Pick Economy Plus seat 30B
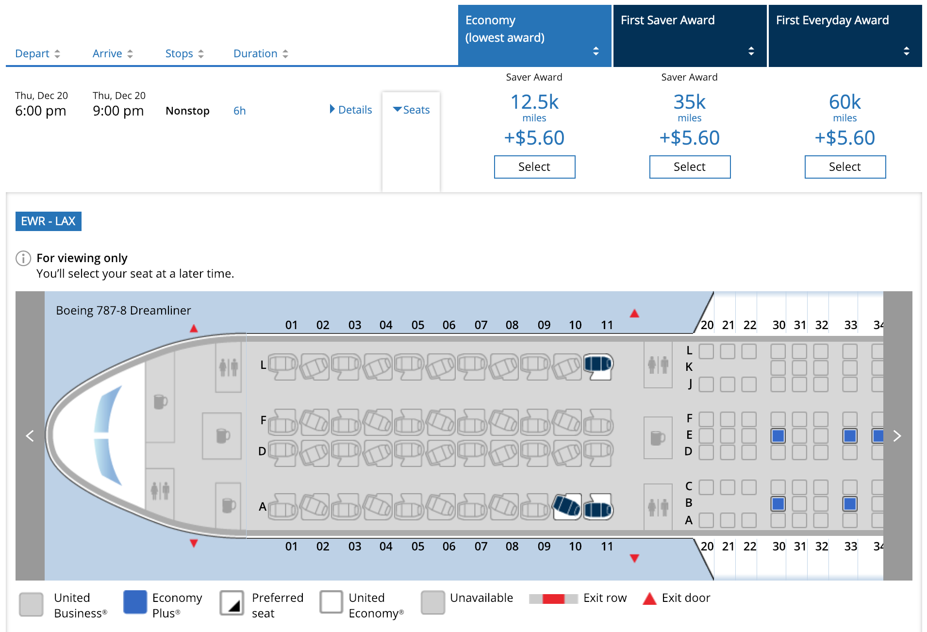Viewport: 927px width, 632px height. 778,504
